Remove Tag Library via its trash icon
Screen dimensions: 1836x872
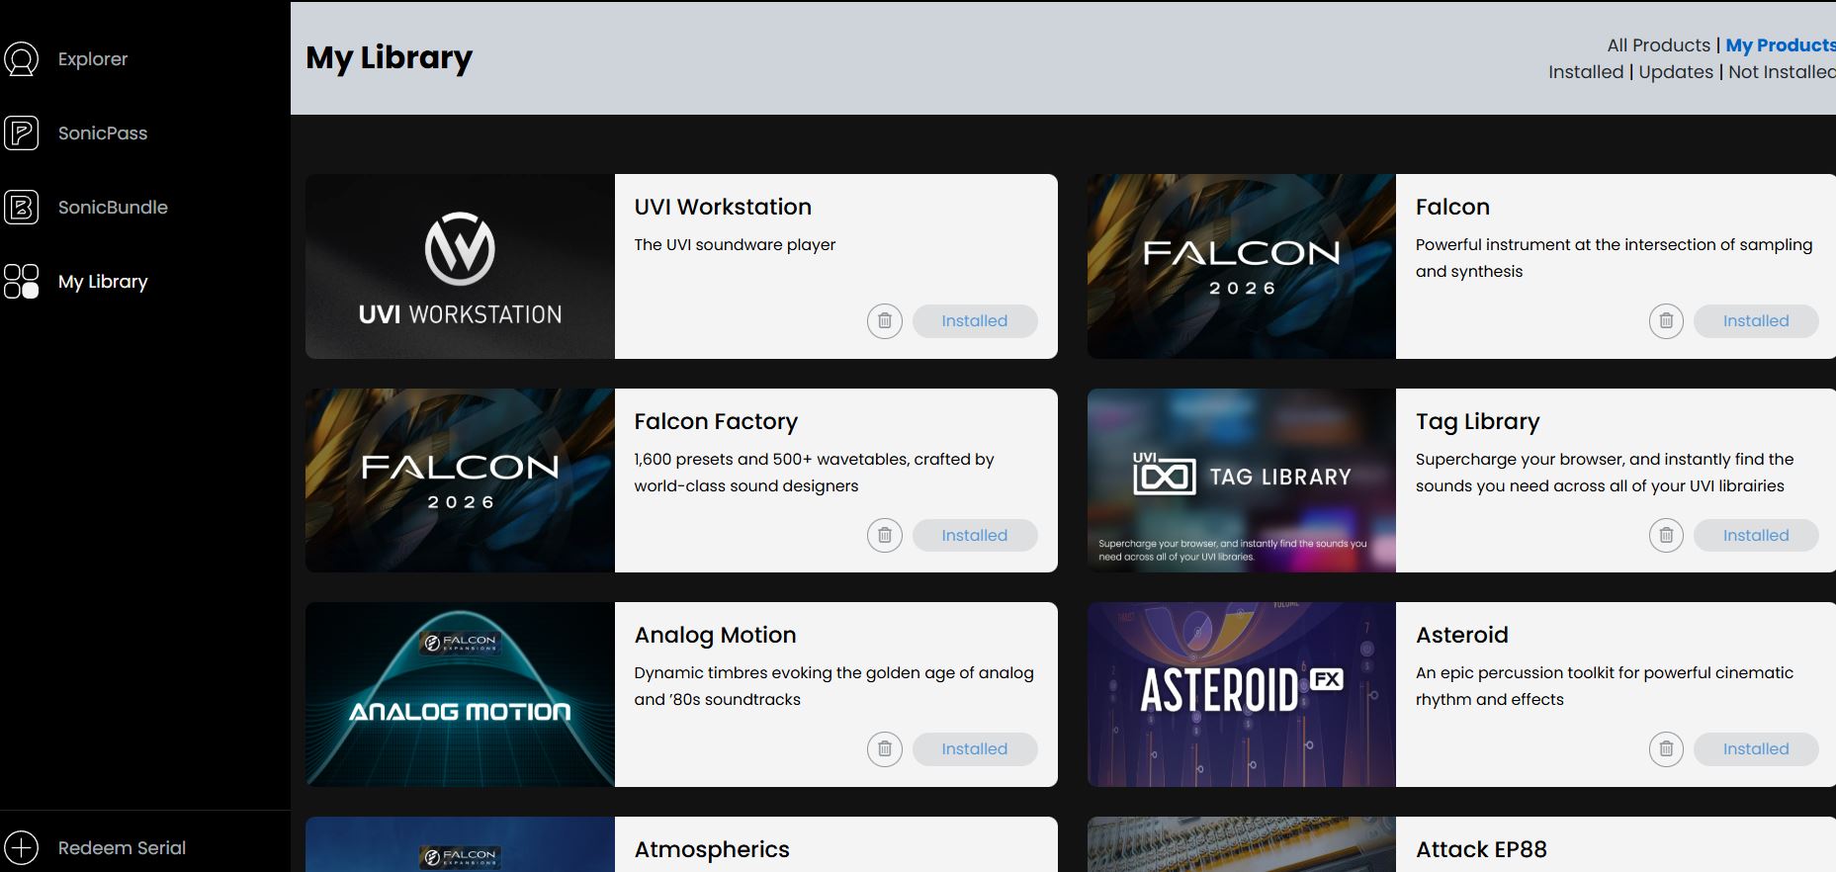tap(1665, 536)
